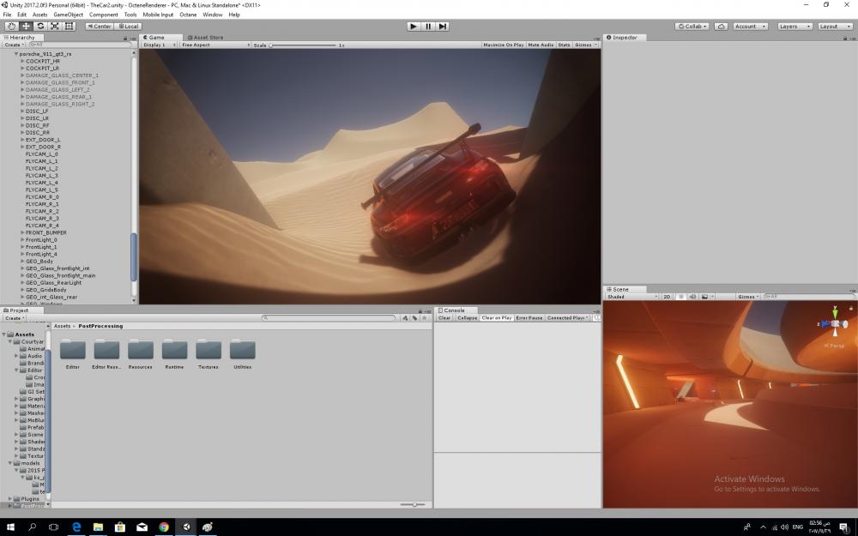Select the Hand tool in toolbar

(x=11, y=27)
